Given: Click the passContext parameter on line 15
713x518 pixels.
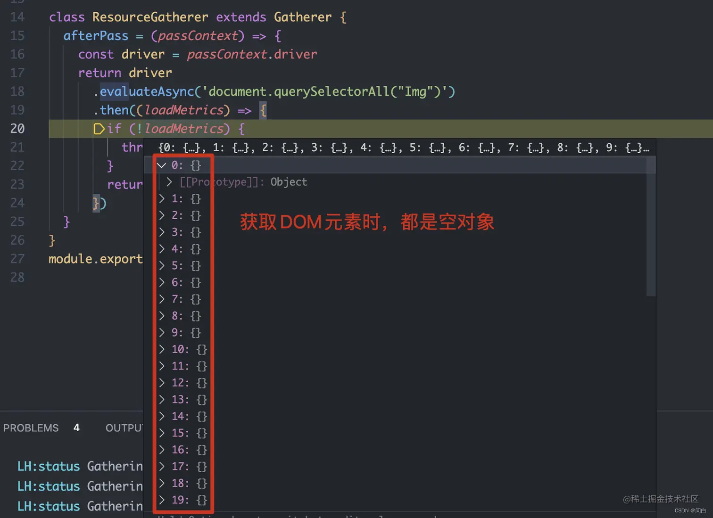Looking at the screenshot, I should tap(198, 36).
